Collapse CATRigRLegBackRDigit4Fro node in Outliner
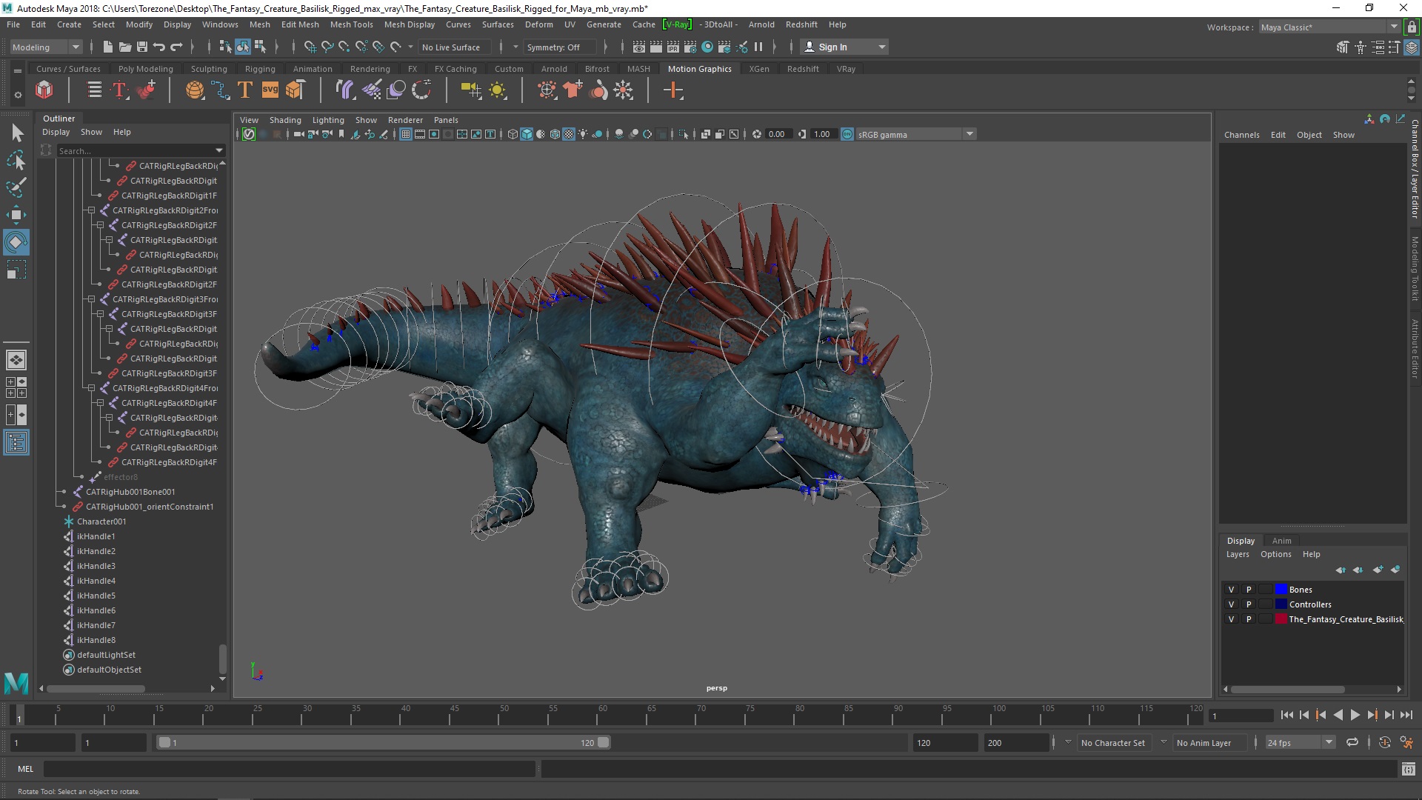Screen dimensions: 1422x800 (x=91, y=388)
